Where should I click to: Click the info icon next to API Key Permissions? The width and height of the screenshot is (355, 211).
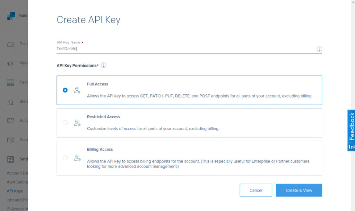pos(103,65)
